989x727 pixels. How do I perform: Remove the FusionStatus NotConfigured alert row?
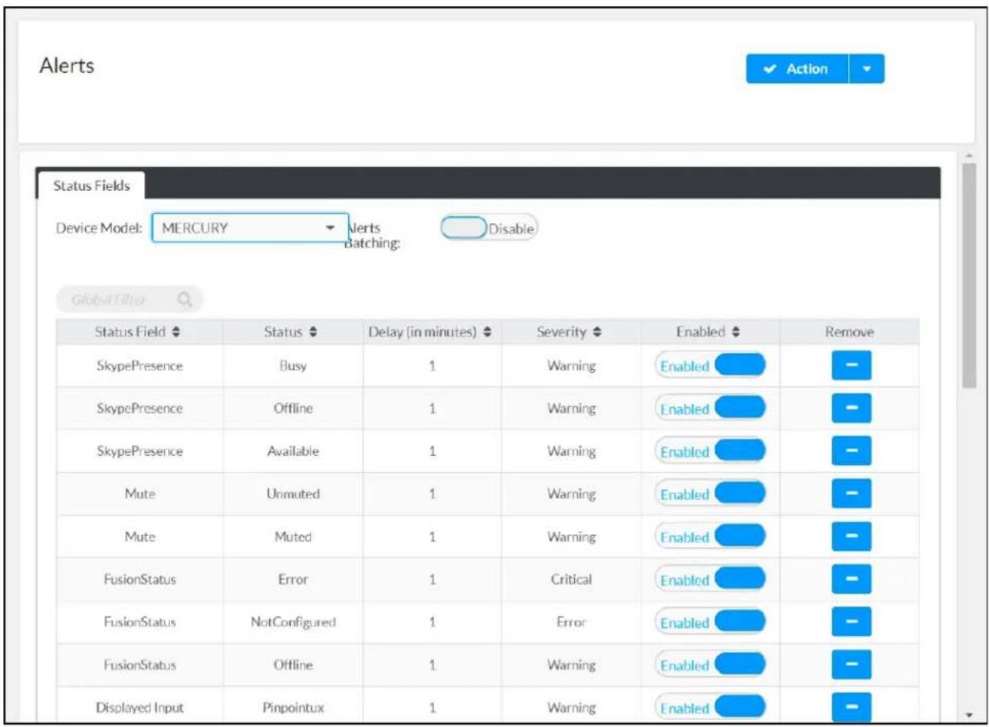click(851, 623)
